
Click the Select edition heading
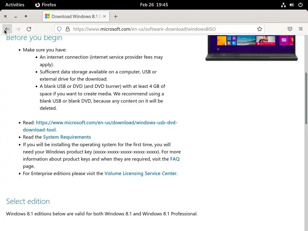point(28,201)
